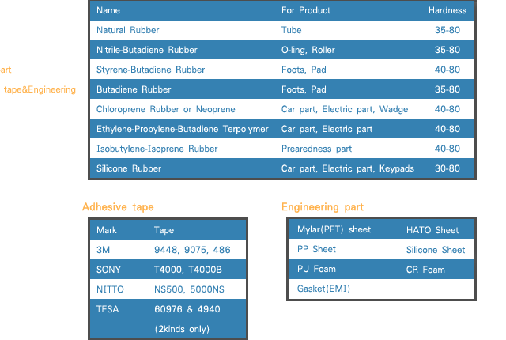This screenshot has width=506, height=340.
Task: Click hardness 35-80 in Natural Rubber row
Action: pos(447,30)
